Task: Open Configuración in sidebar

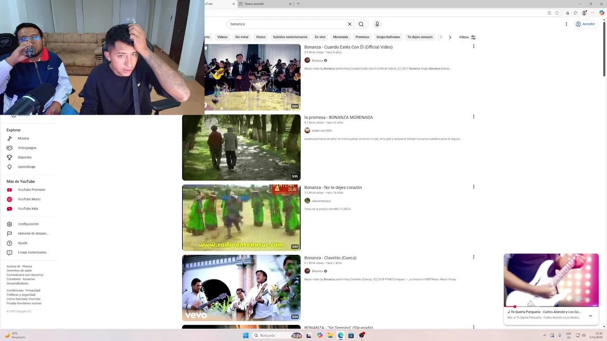Action: pyautogui.click(x=28, y=224)
